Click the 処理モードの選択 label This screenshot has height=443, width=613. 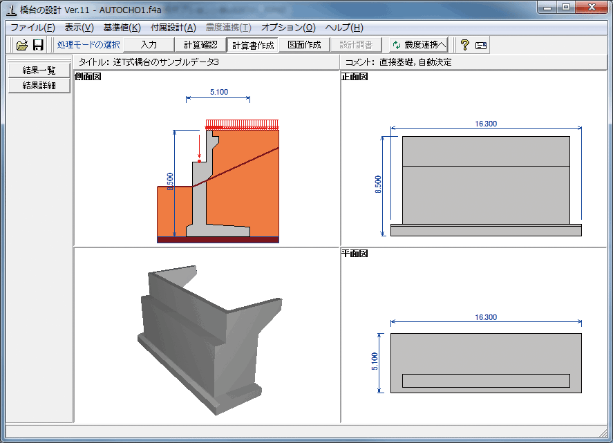click(88, 45)
